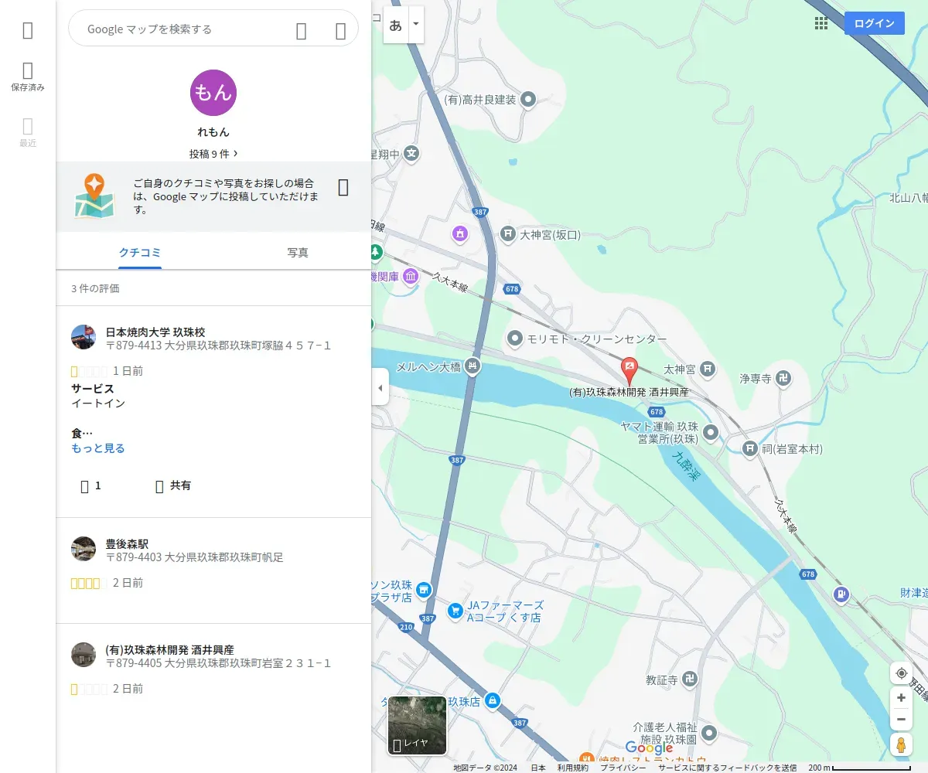Open the 利用規約 terms link

(572, 768)
